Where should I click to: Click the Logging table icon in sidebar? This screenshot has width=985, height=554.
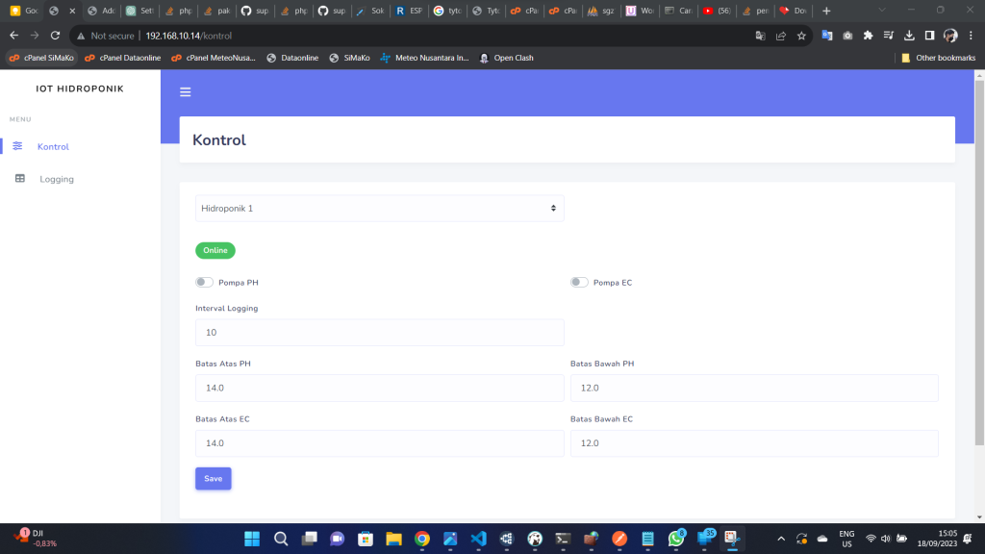pyautogui.click(x=19, y=179)
